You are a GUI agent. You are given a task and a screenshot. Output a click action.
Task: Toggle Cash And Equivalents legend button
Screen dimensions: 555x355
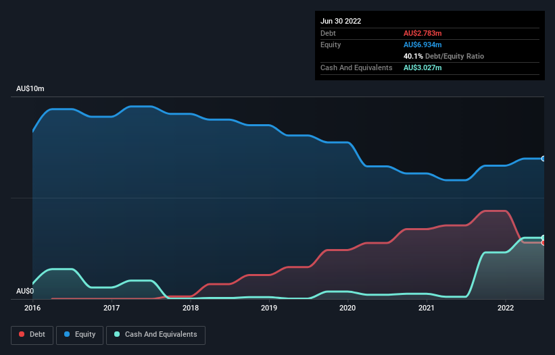tap(155, 335)
